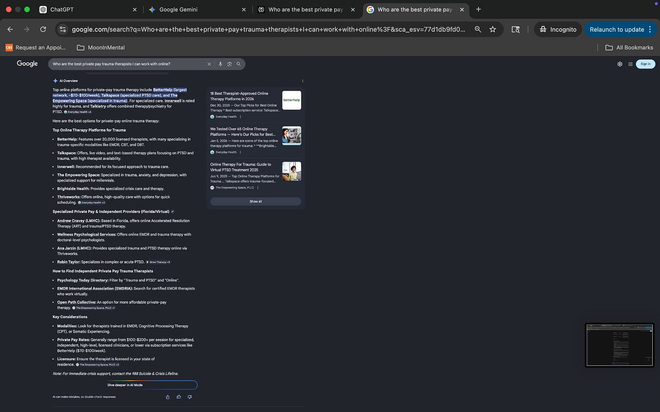The height and width of the screenshot is (412, 660).
Task: Click the BetterHelp term in bullet list
Action: tap(67, 139)
